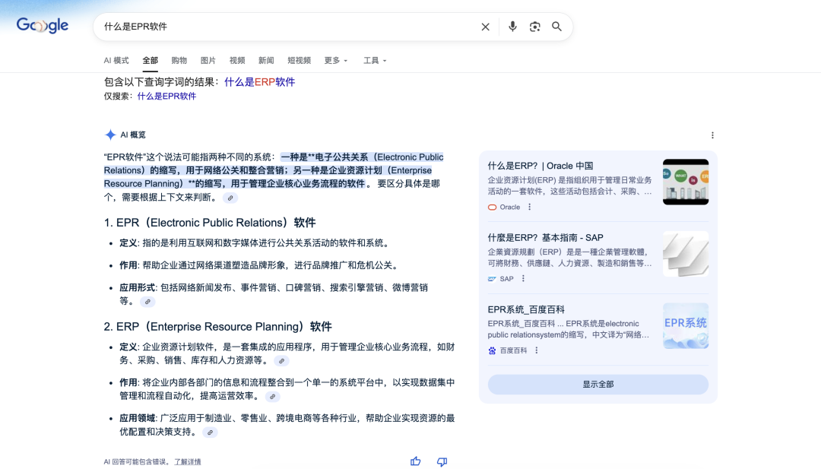This screenshot has width=821, height=469.
Task: Open the 新闻 results tab
Action: 266,61
